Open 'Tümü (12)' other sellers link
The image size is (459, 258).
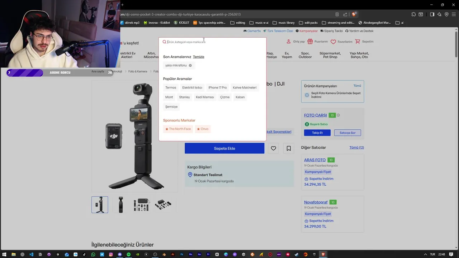[356, 148]
